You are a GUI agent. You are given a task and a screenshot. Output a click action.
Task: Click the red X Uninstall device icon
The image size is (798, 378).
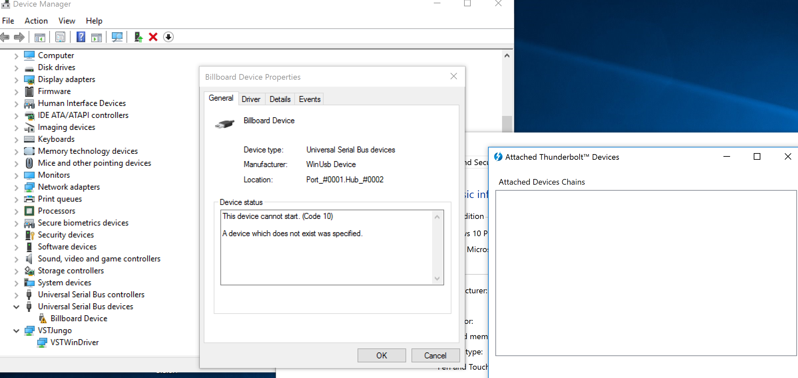[153, 37]
